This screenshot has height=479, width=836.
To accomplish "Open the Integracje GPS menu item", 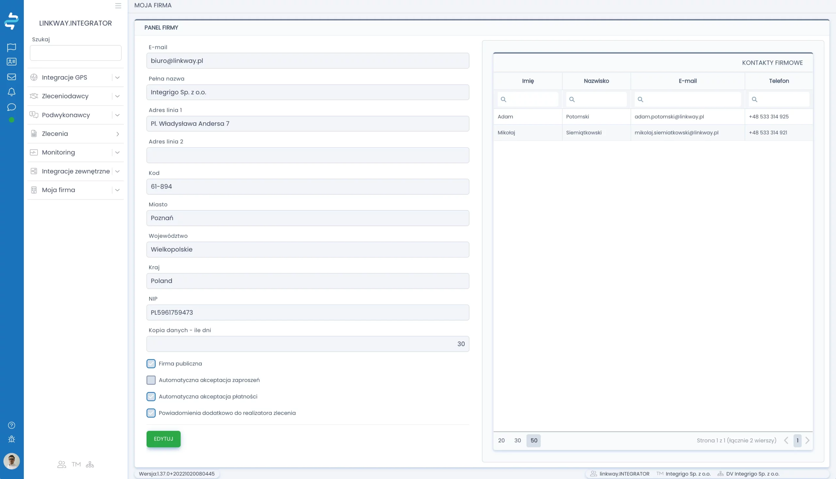I will (75, 77).
